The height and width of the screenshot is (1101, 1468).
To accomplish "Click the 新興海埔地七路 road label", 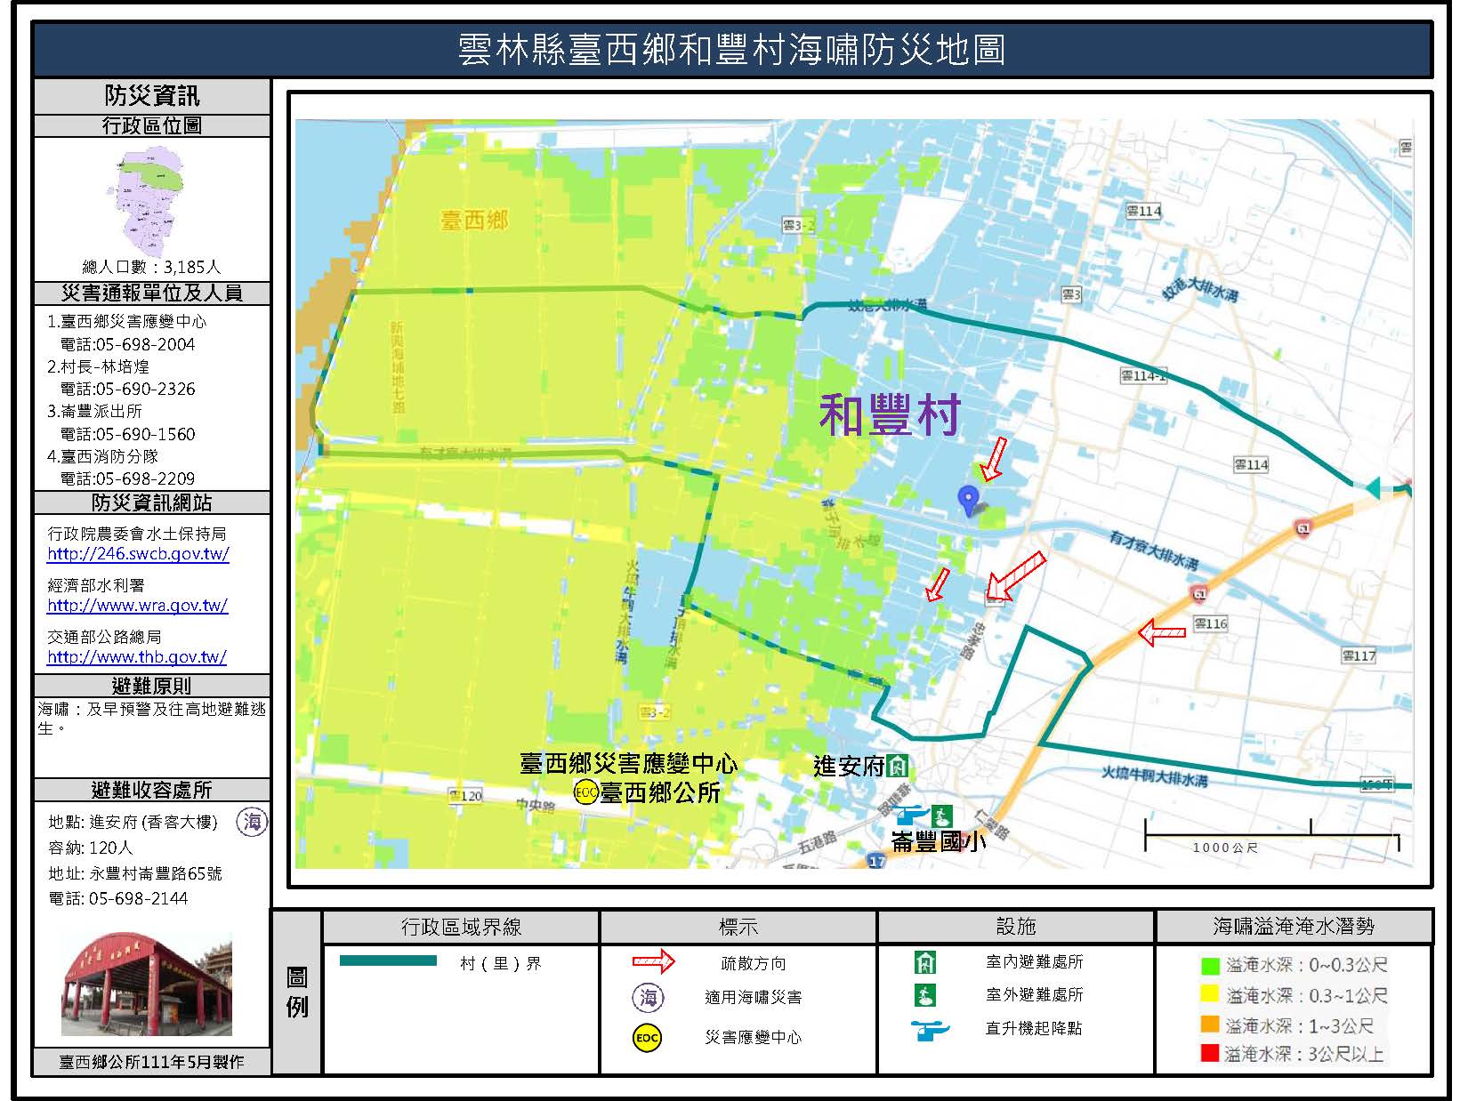I will (397, 366).
